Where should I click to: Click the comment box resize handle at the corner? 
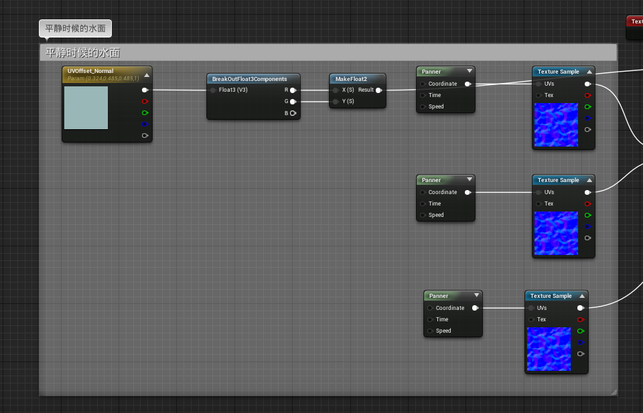tap(614, 392)
